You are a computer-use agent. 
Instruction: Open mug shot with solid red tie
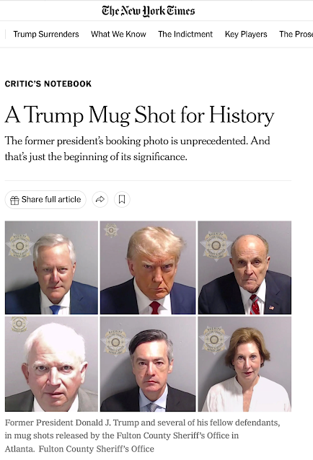pos(148,267)
